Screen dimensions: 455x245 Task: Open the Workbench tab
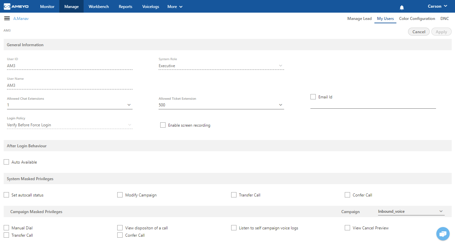pyautogui.click(x=99, y=6)
